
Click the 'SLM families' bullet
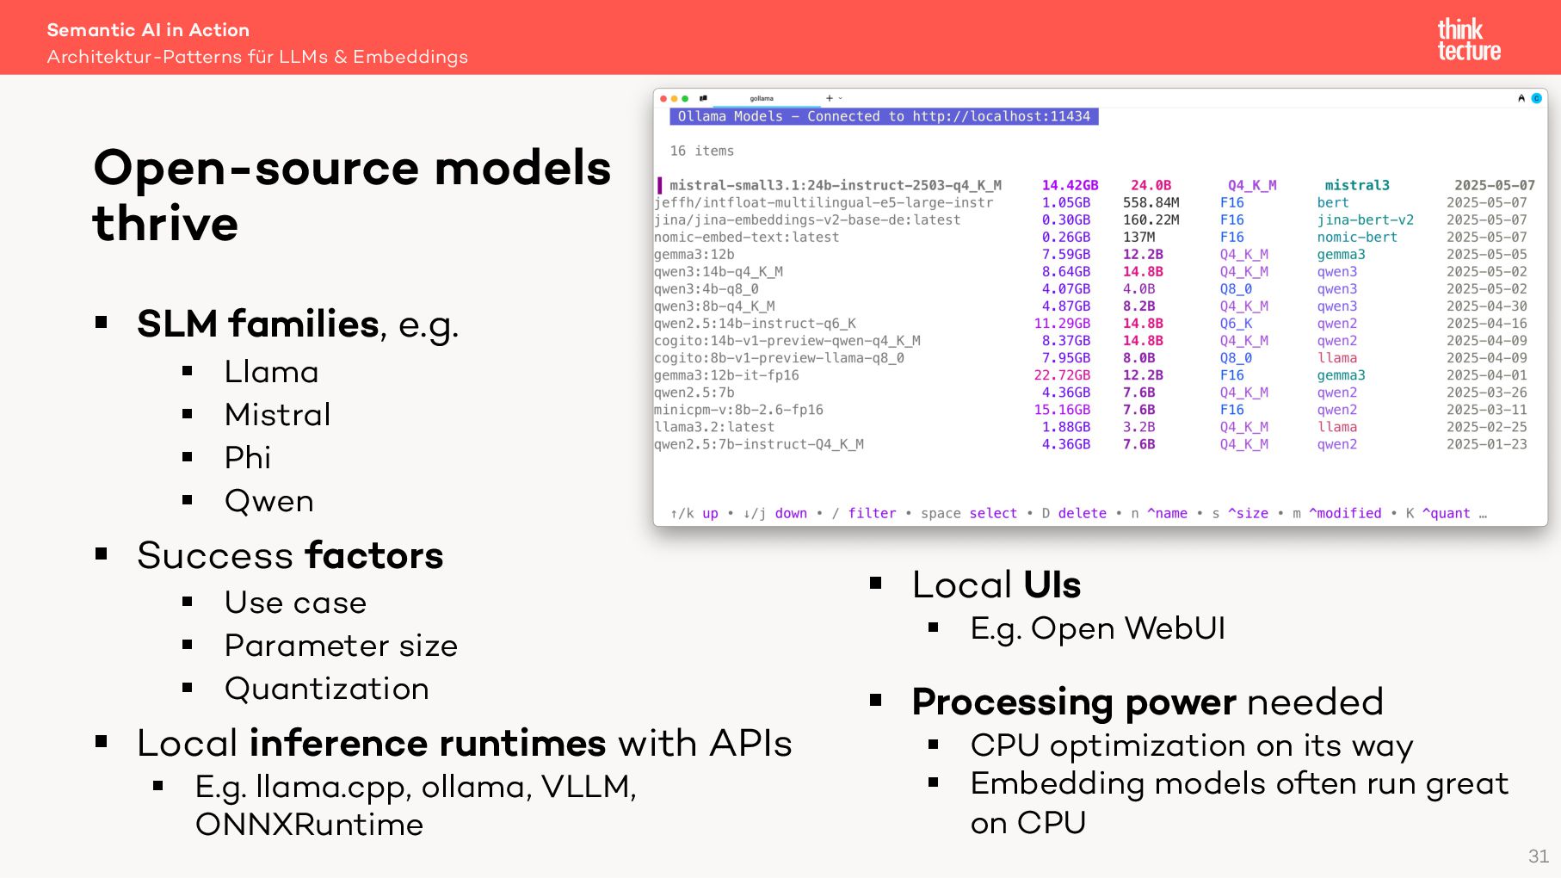[298, 325]
